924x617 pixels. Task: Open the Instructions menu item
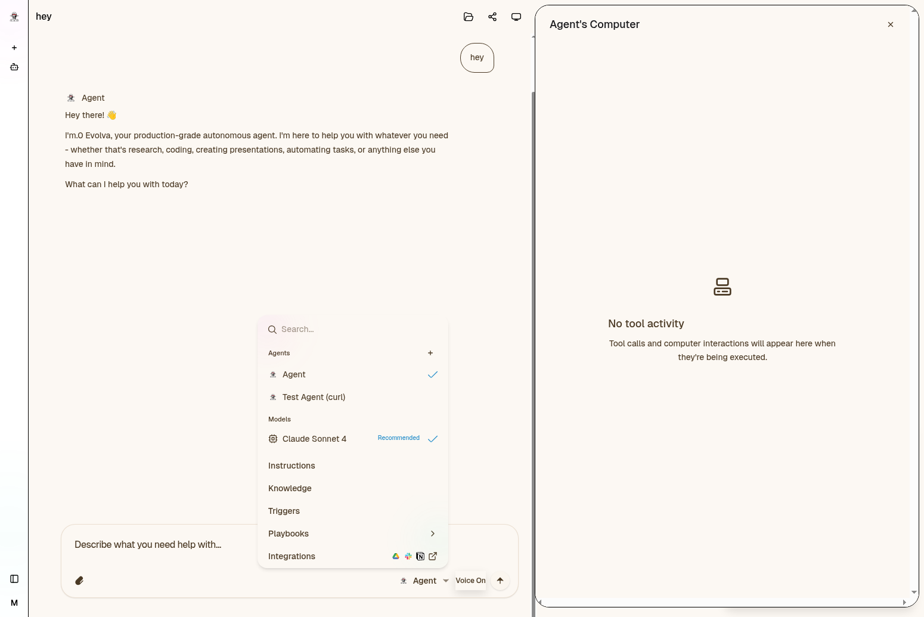click(x=292, y=466)
